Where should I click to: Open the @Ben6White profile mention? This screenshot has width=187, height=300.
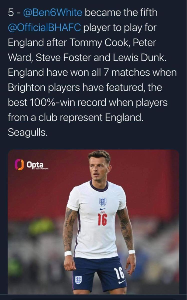(x=53, y=13)
